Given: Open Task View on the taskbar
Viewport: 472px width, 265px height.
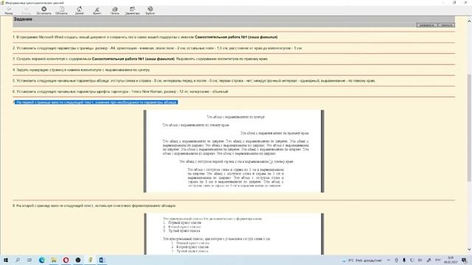Looking at the screenshot, I should click(29, 260).
